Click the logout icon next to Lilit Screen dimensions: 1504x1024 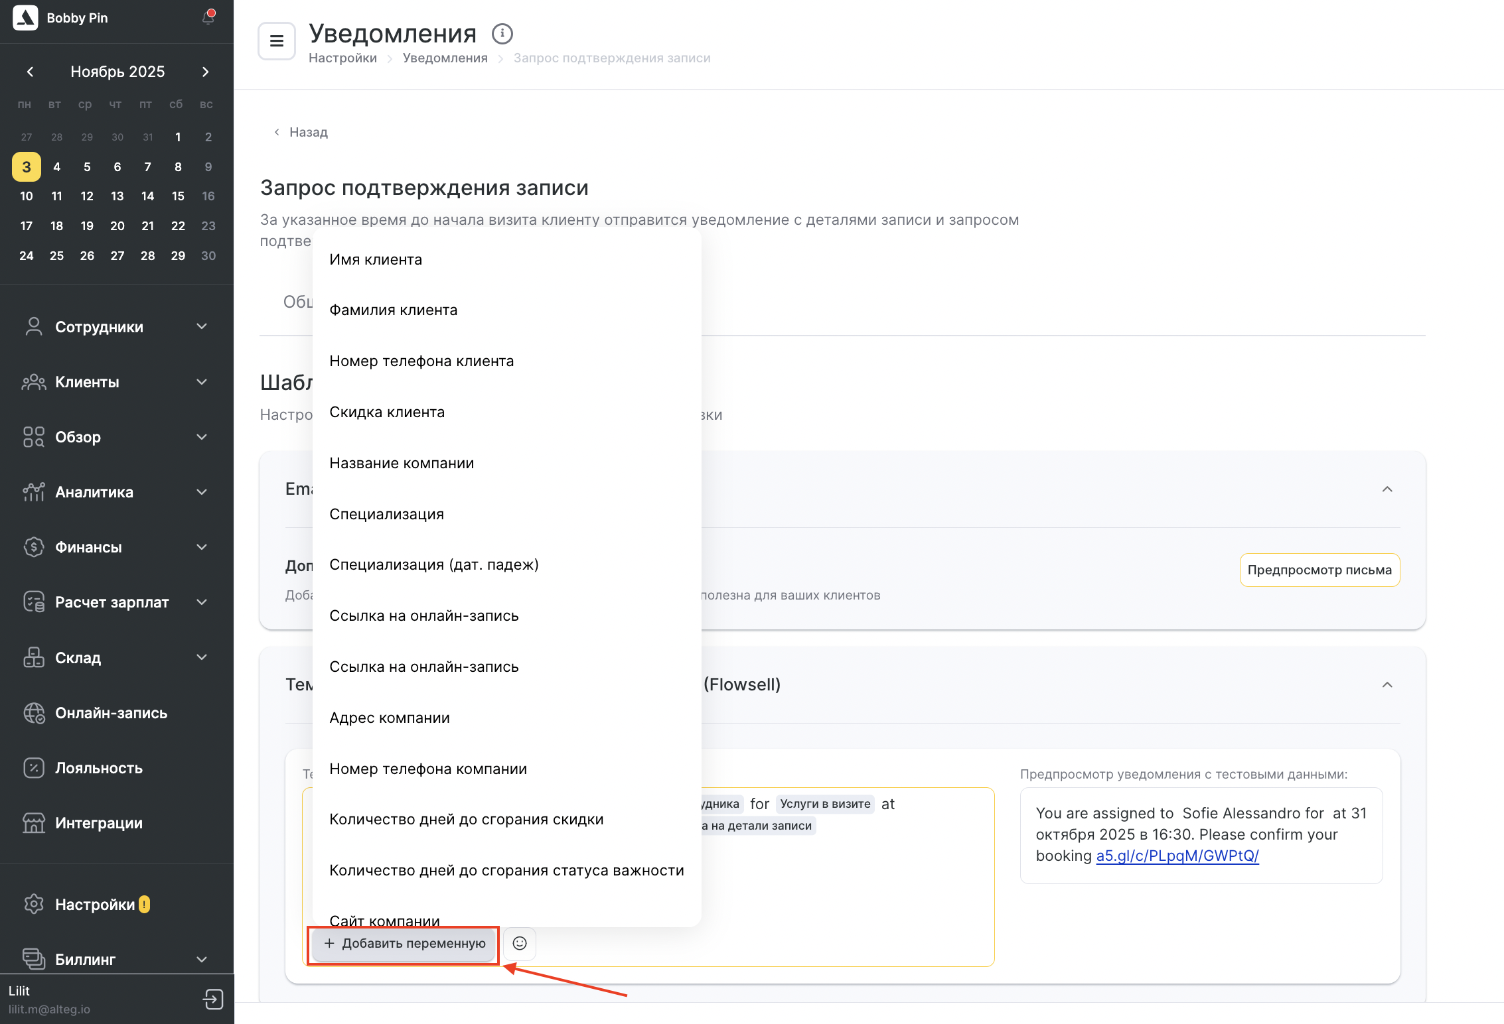(x=213, y=999)
